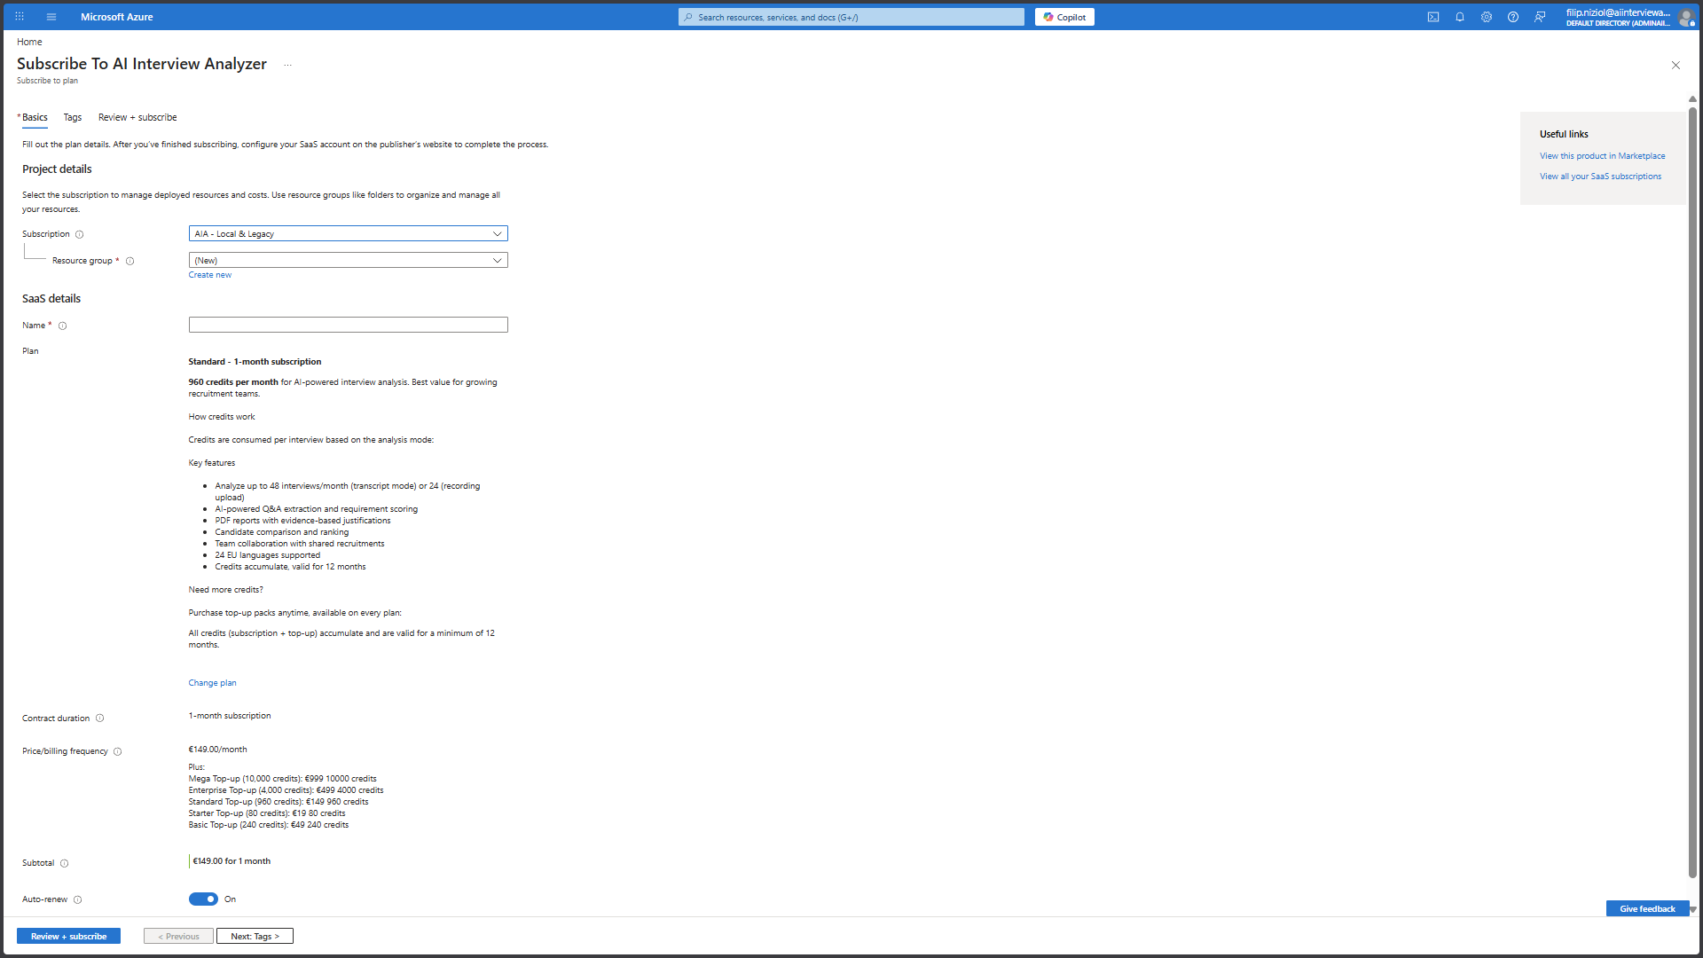The height and width of the screenshot is (958, 1703).
Task: Close the Subscribe to plan blade
Action: (x=1676, y=65)
